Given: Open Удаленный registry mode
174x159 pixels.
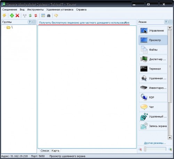Looking at the screenshot, I should pyautogui.click(x=153, y=117).
